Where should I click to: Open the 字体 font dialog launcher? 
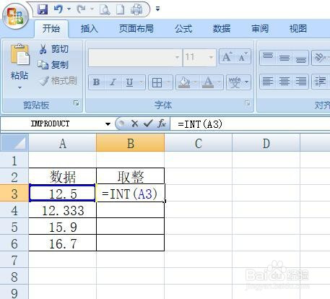click(x=247, y=103)
